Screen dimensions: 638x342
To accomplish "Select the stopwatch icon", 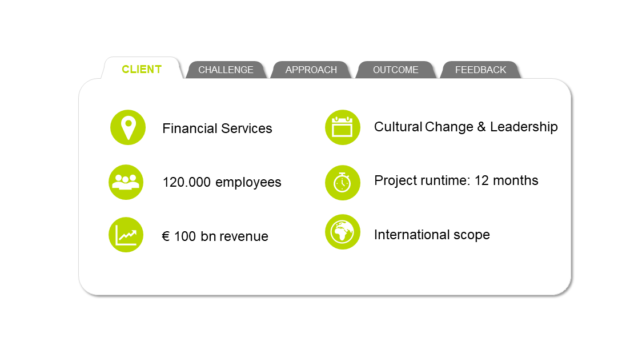I will click(343, 183).
